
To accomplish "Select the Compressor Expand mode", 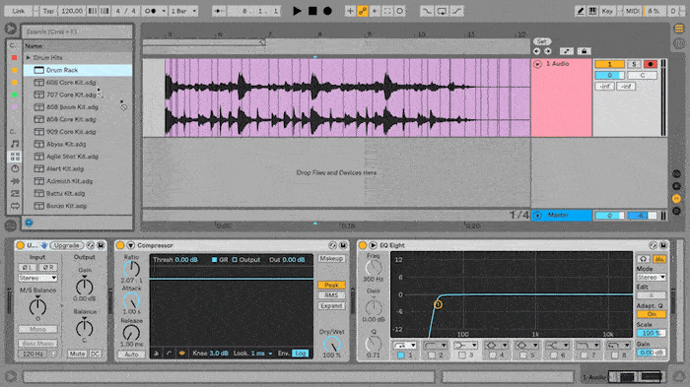I will point(331,305).
